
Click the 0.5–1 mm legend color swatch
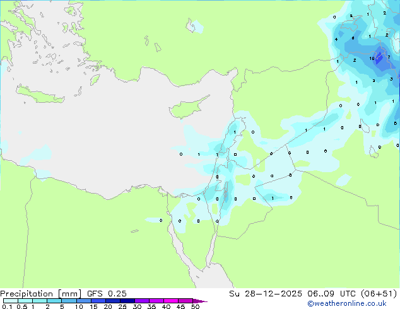click(25, 301)
